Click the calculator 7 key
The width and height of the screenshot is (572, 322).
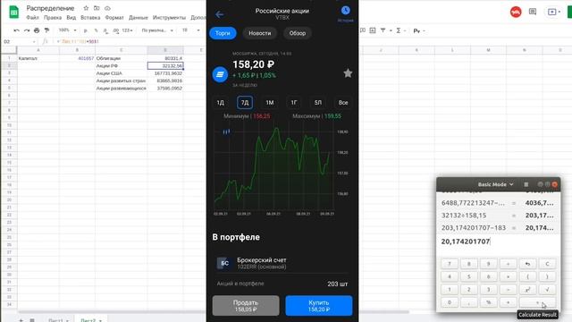450,264
